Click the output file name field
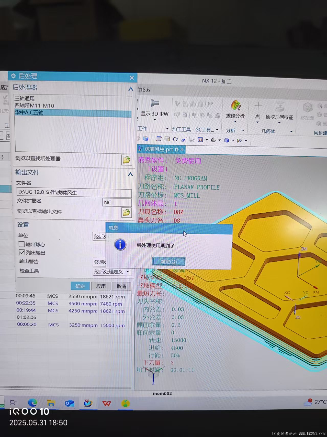Viewport: 327px width, 437px height. (74, 192)
